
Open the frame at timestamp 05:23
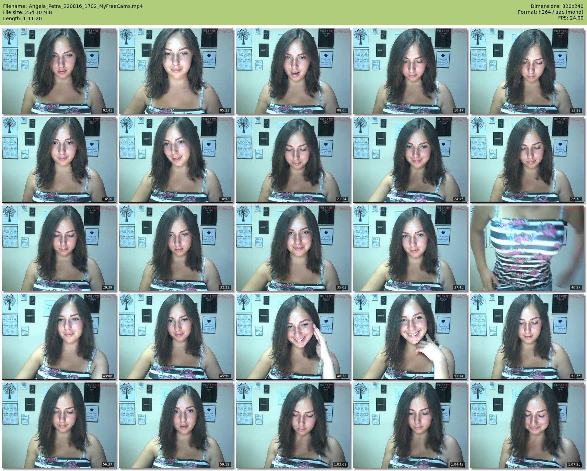176,71
